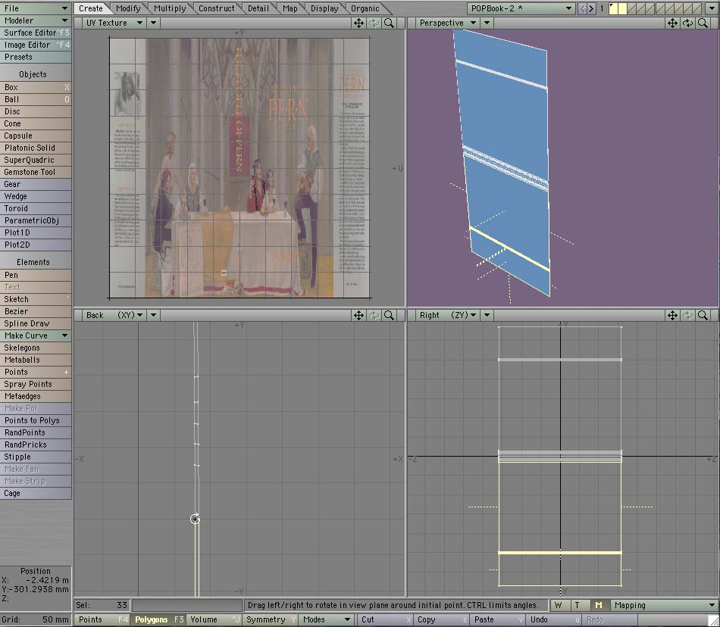Image resolution: width=720 pixels, height=627 pixels.
Task: Open the UV Texture view type dropdown
Action: point(114,23)
